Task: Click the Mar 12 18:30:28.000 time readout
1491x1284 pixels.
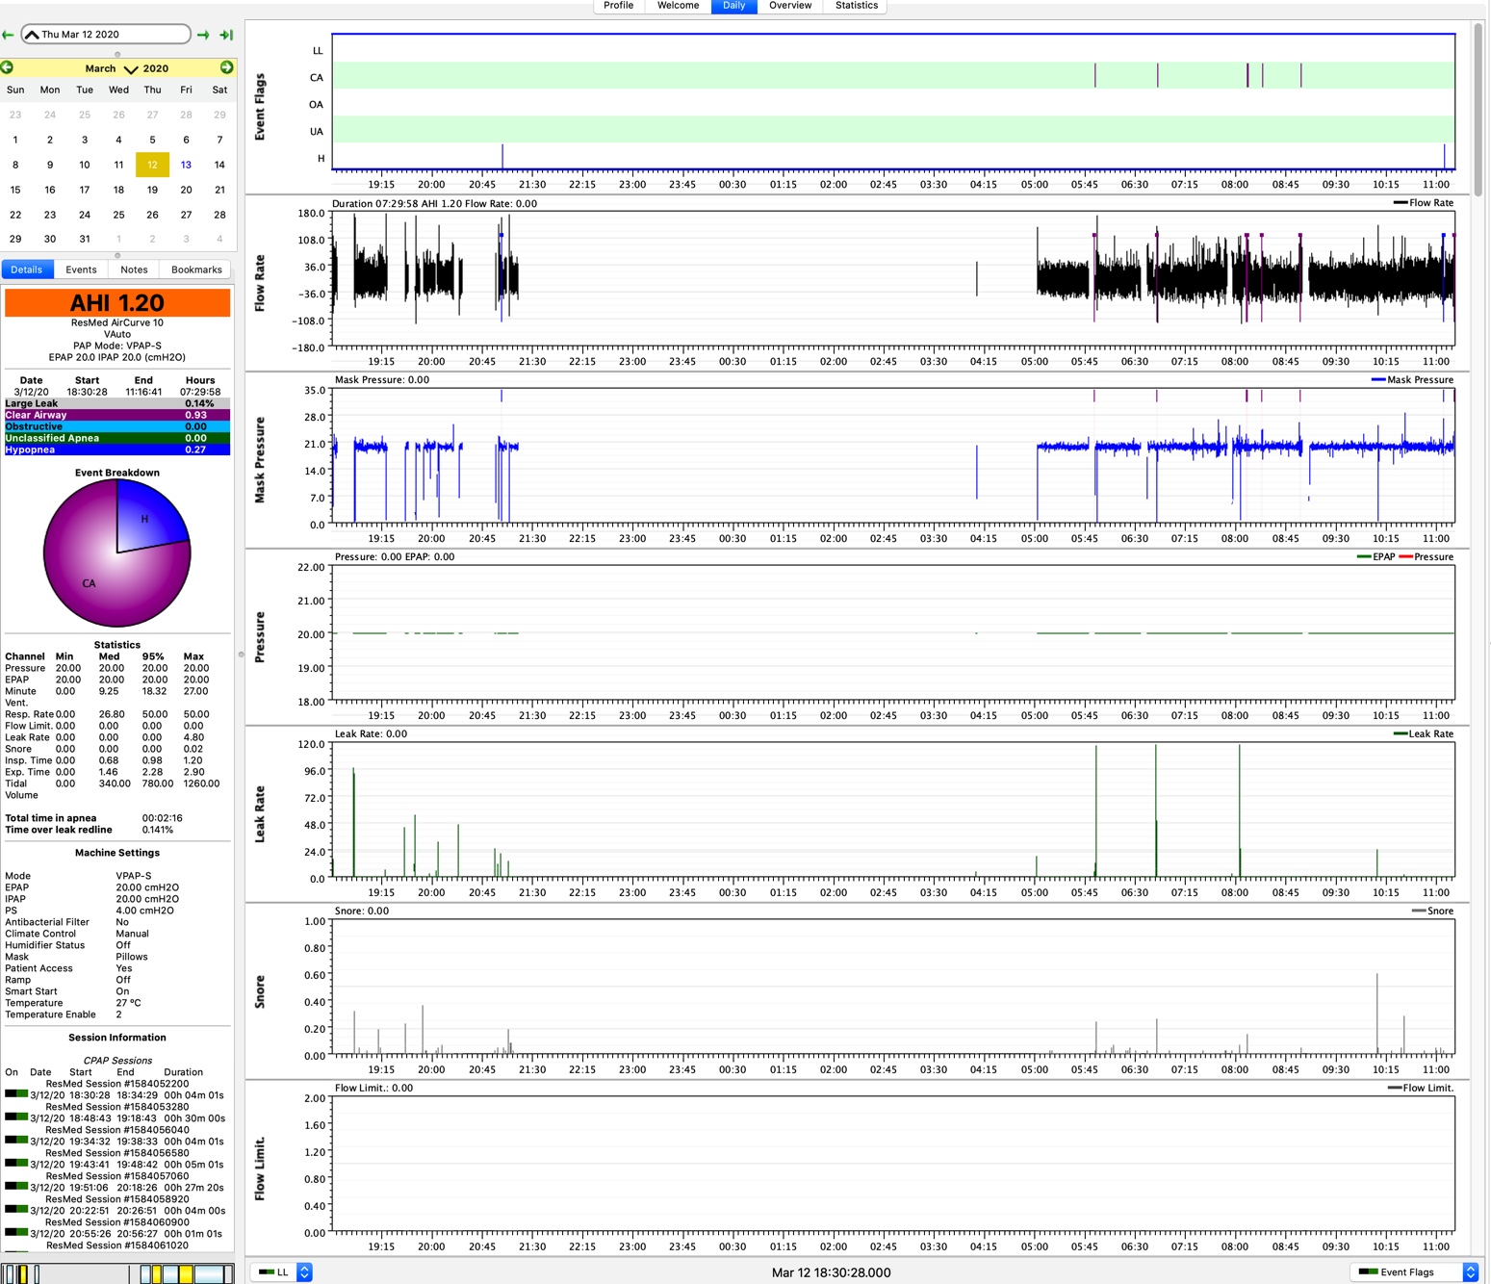Action: pos(831,1272)
